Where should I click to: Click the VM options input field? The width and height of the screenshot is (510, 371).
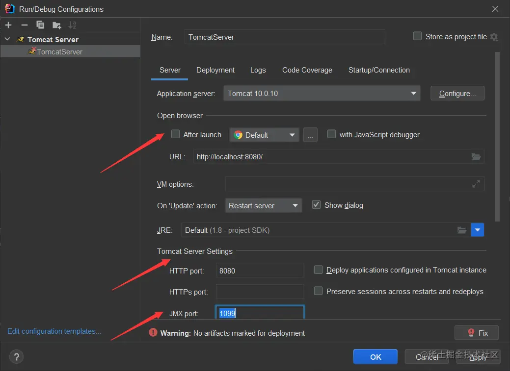pyautogui.click(x=354, y=184)
